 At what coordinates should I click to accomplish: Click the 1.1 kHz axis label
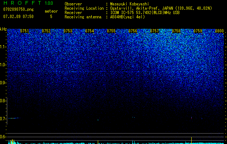click(3, 47)
